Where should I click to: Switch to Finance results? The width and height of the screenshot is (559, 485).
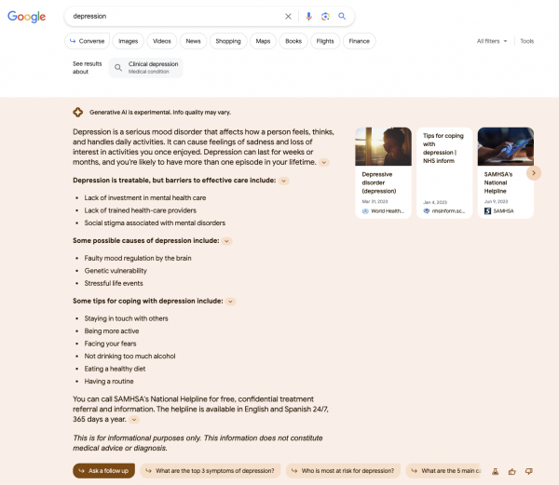pyautogui.click(x=360, y=41)
